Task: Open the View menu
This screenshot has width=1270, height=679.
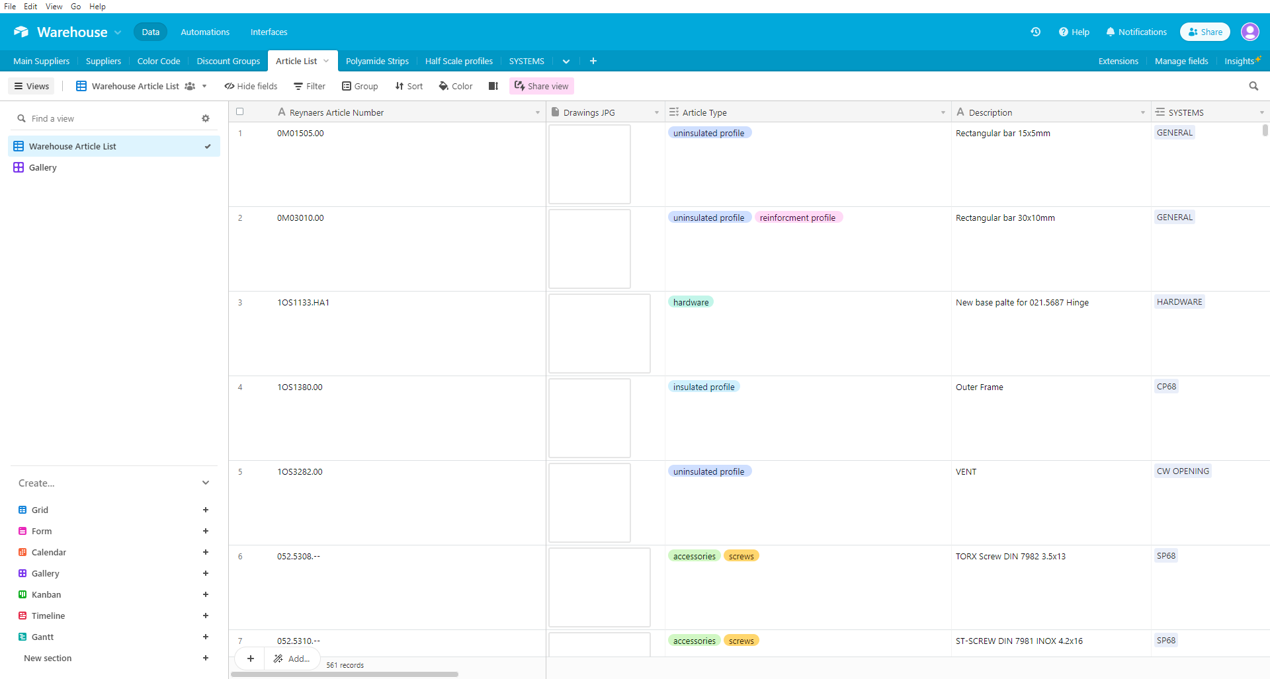Action: point(54,6)
